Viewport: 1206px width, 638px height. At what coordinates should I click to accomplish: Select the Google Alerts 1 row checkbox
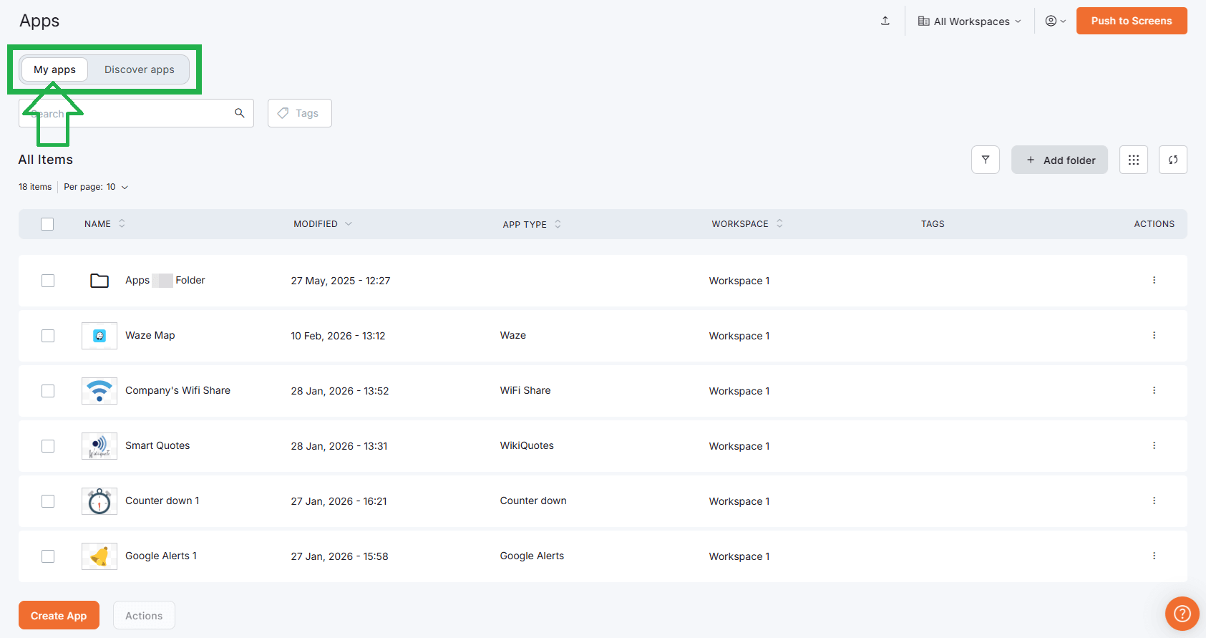tap(48, 556)
